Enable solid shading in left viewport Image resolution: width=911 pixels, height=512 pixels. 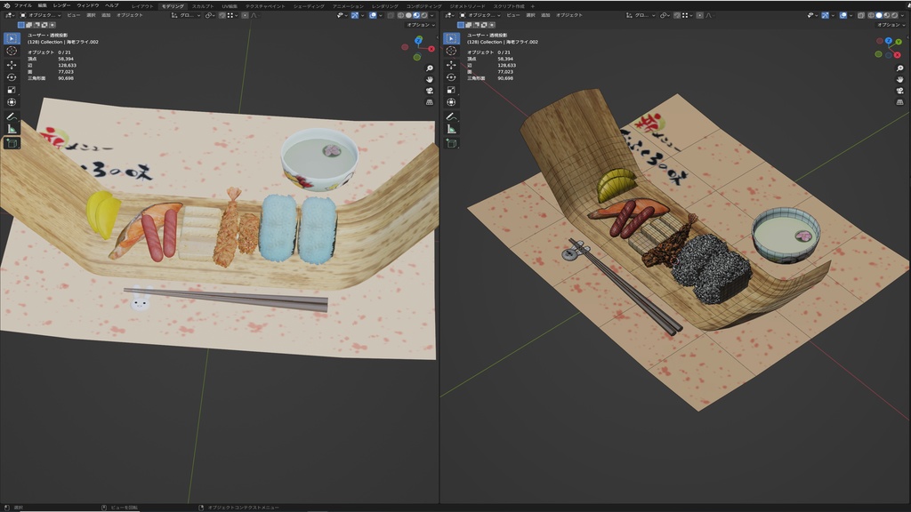(408, 15)
